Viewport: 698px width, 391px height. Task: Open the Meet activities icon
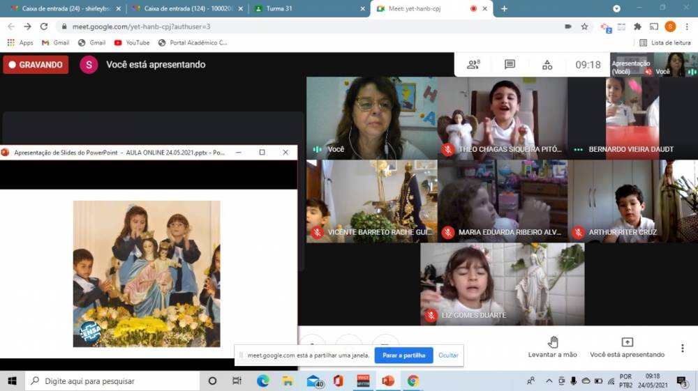point(547,65)
